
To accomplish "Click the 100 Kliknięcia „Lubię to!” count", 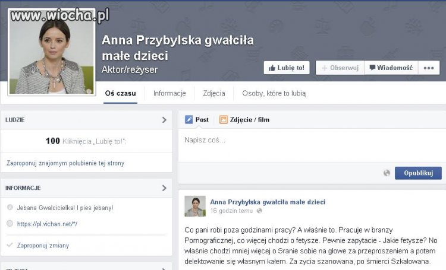I will [86, 141].
